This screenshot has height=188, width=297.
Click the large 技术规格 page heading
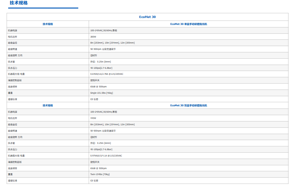pyautogui.click(x=19, y=3)
